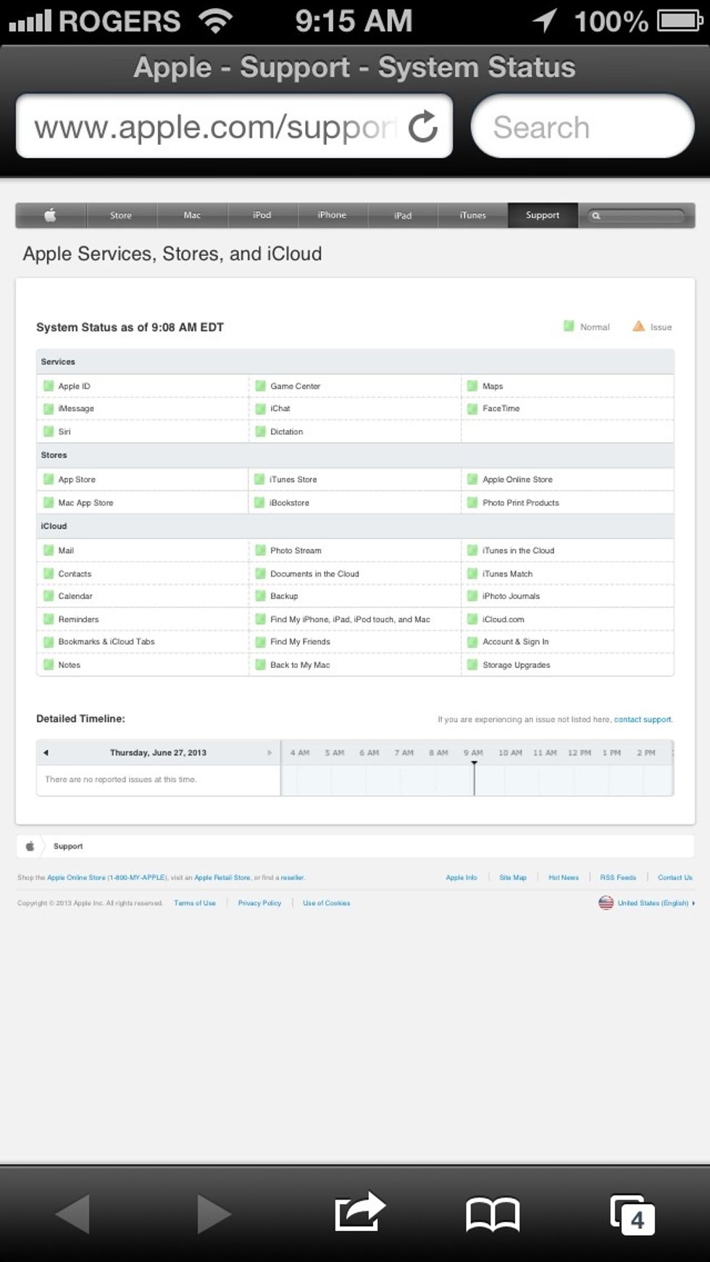Tap the orange Issue warning icon

tap(638, 326)
